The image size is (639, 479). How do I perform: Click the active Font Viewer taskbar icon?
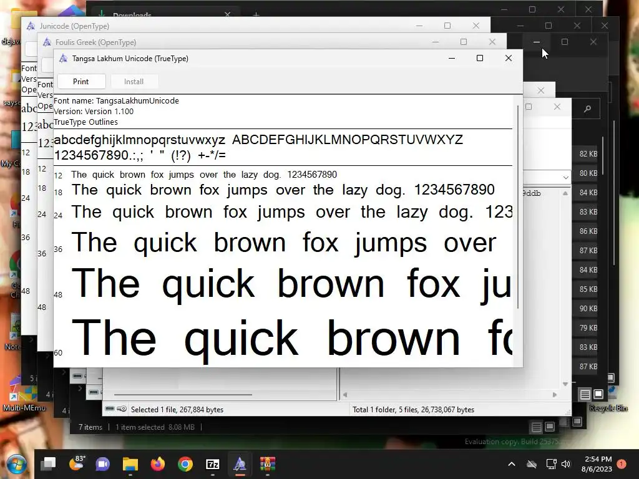click(240, 464)
